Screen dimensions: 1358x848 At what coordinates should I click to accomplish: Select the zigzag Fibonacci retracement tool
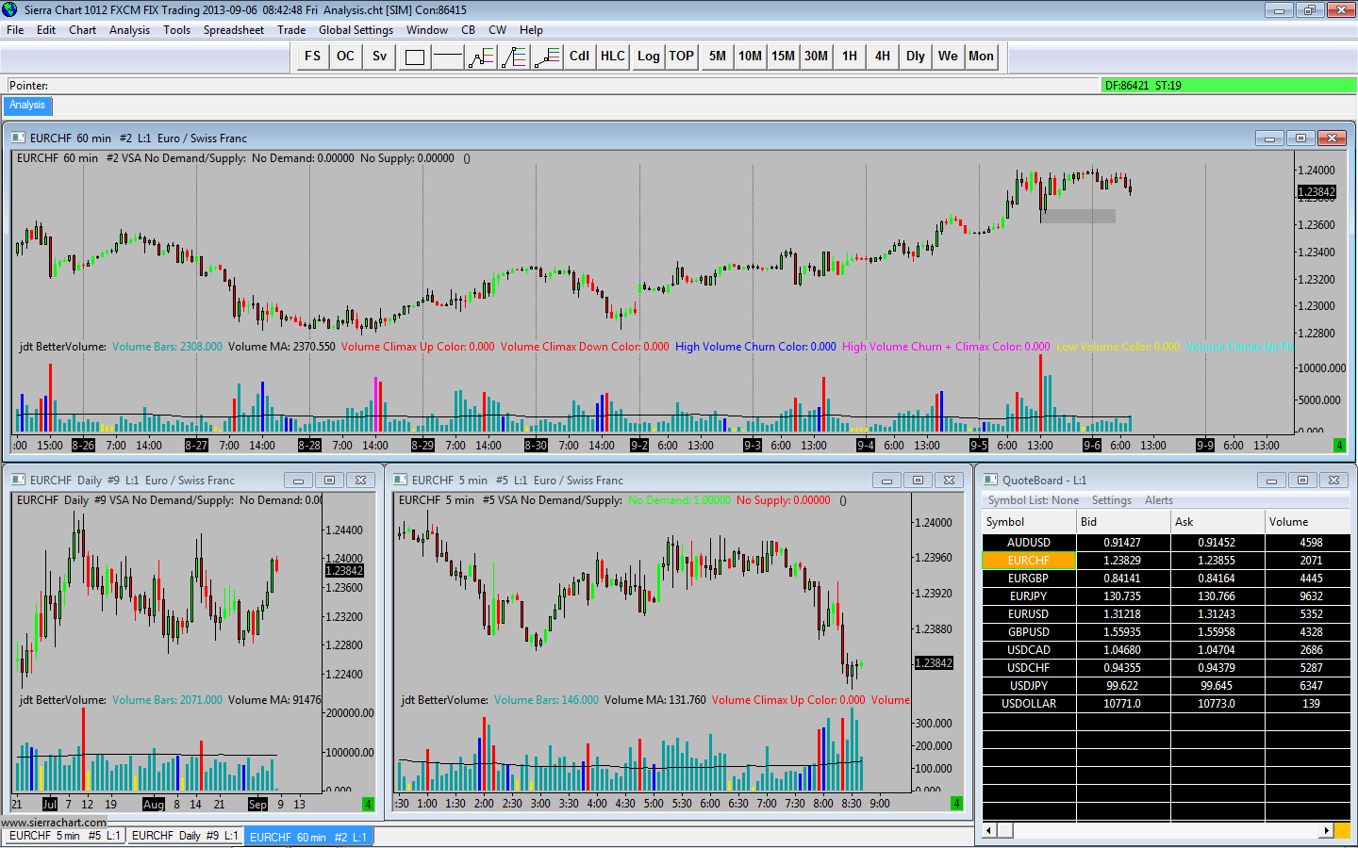(x=481, y=57)
